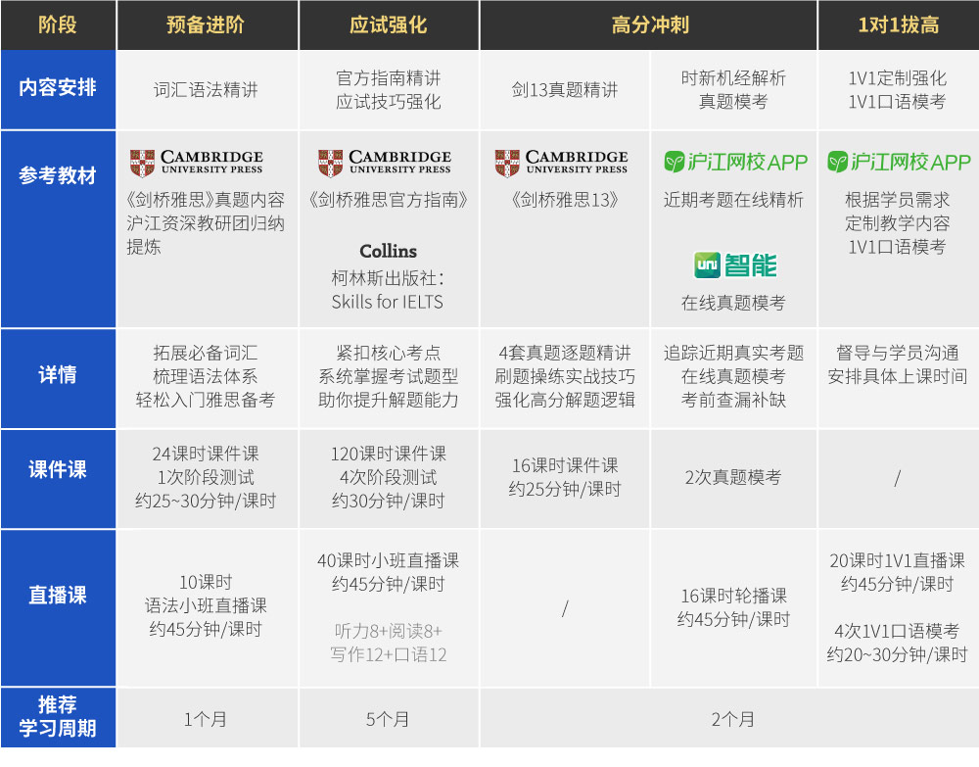Click the 5个月 study period cell
This screenshot has height=767, width=979.
[x=388, y=719]
